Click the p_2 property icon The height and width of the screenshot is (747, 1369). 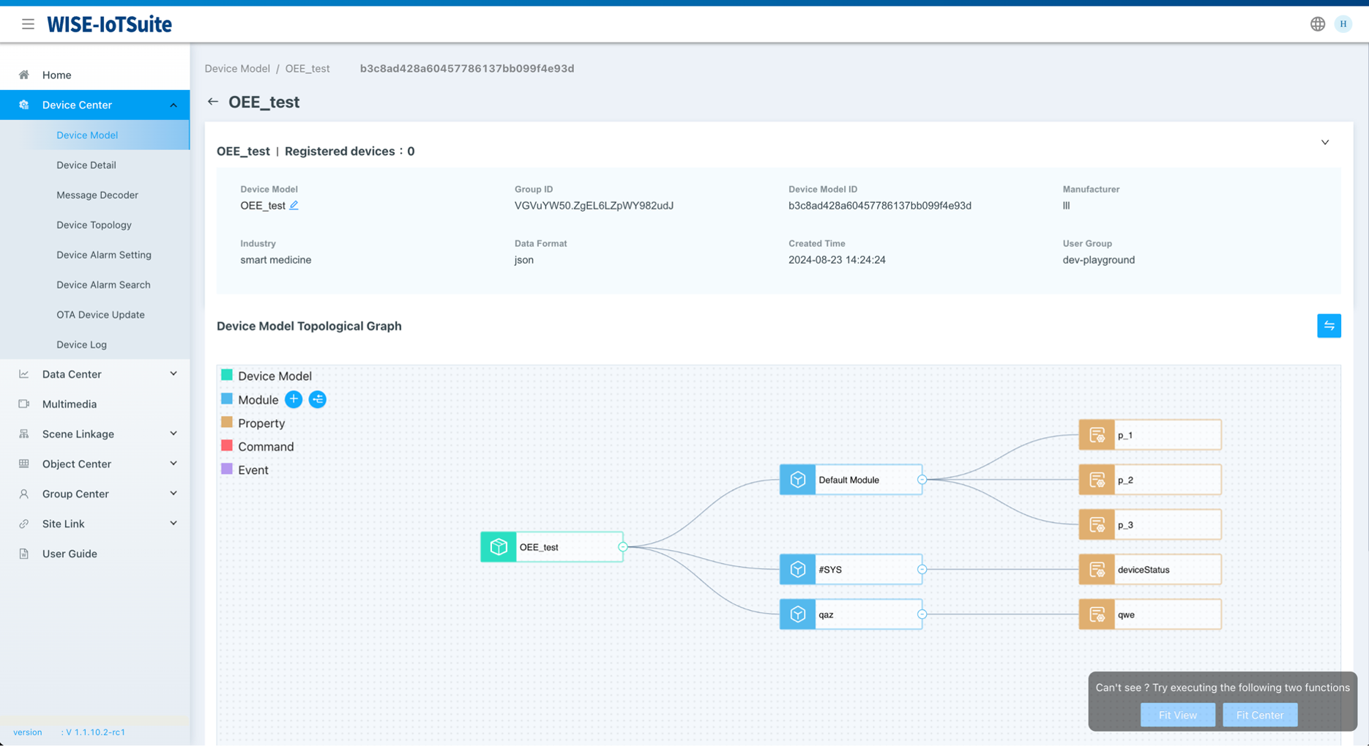click(1097, 480)
